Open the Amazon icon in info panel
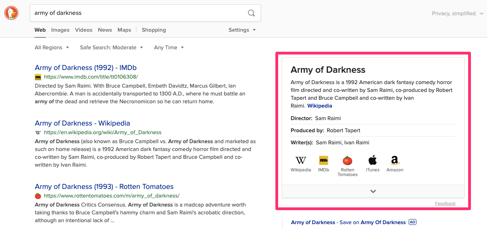Image resolution: width=487 pixels, height=230 pixels. 395,160
